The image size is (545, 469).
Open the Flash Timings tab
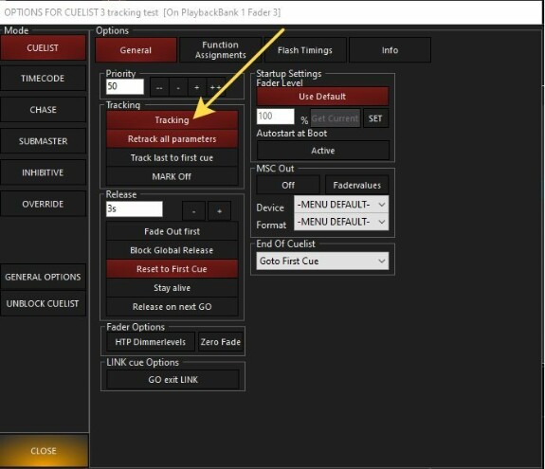pos(305,50)
